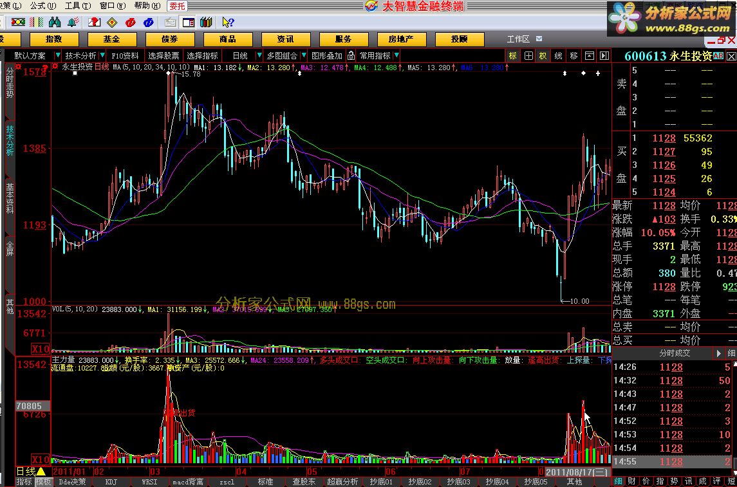Image resolution: width=737 pixels, height=487 pixels.
Task: Open the 帮助 menu
Action: pyautogui.click(x=147, y=6)
